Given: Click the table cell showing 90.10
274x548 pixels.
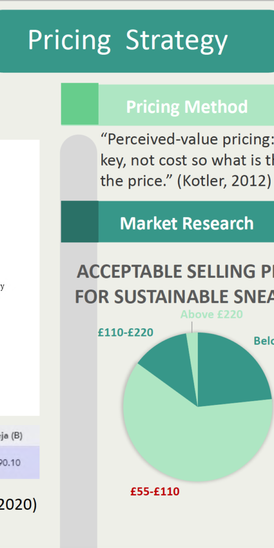Looking at the screenshot, I should pyautogui.click(x=10, y=463).
